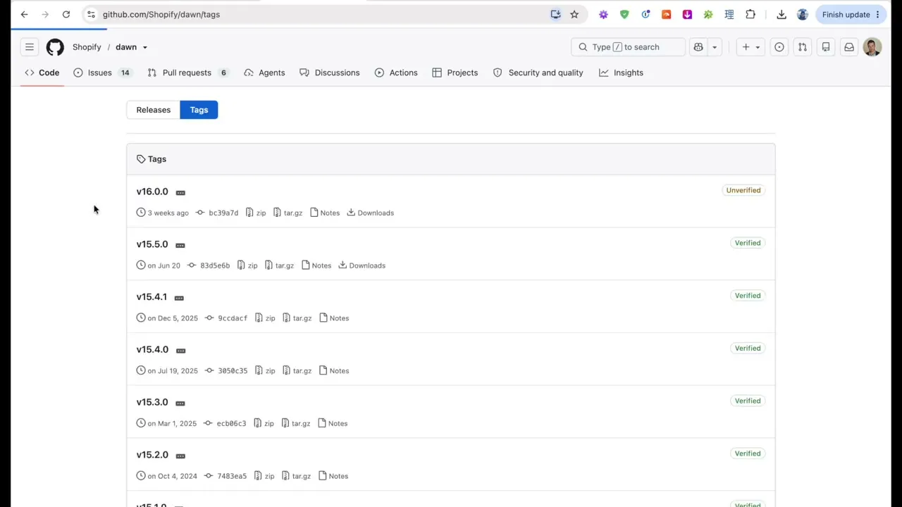Open browser downloads icon
This screenshot has height=507, width=902.
click(x=781, y=14)
